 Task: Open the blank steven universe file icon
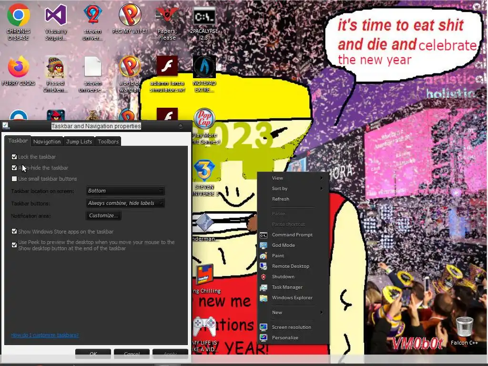click(x=93, y=67)
